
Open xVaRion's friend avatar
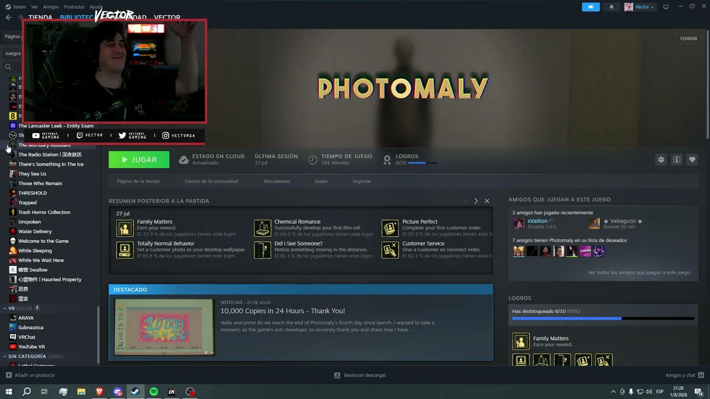click(x=519, y=223)
